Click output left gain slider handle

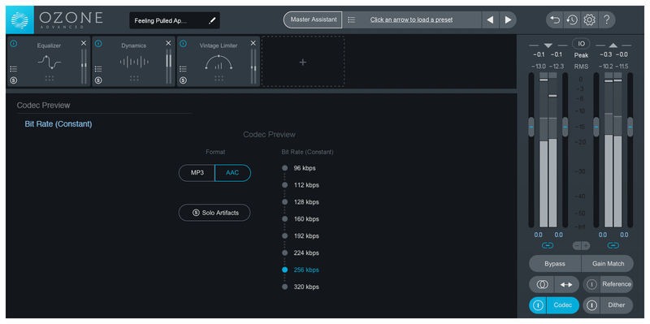tap(596, 127)
